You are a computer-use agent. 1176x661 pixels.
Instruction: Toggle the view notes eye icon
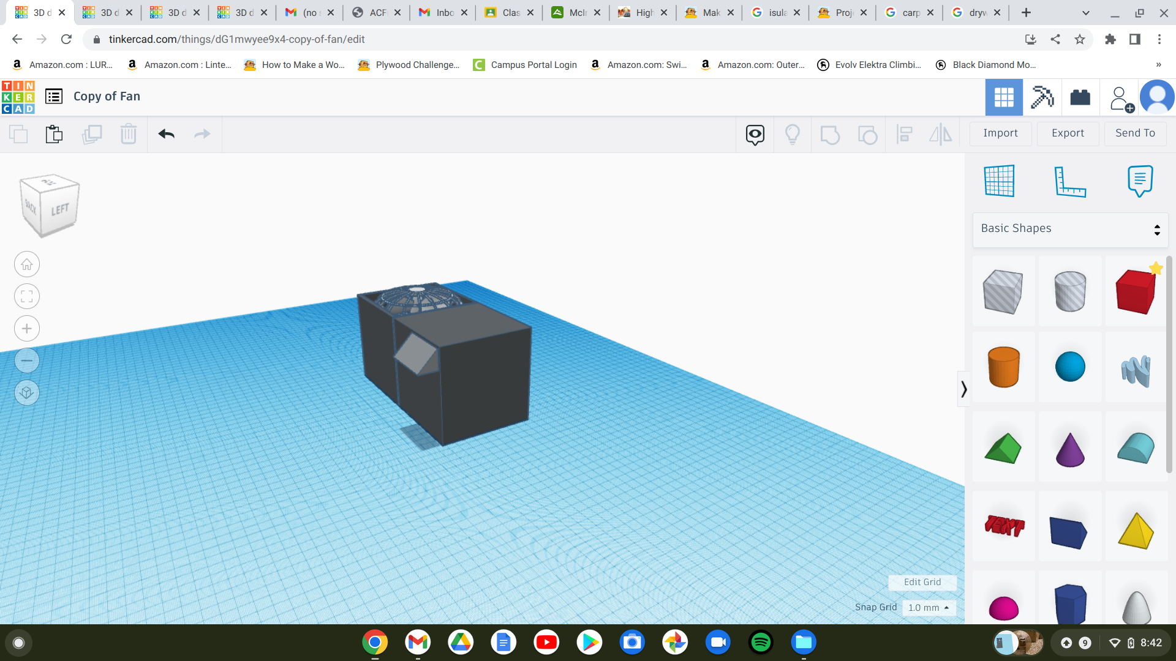755,135
